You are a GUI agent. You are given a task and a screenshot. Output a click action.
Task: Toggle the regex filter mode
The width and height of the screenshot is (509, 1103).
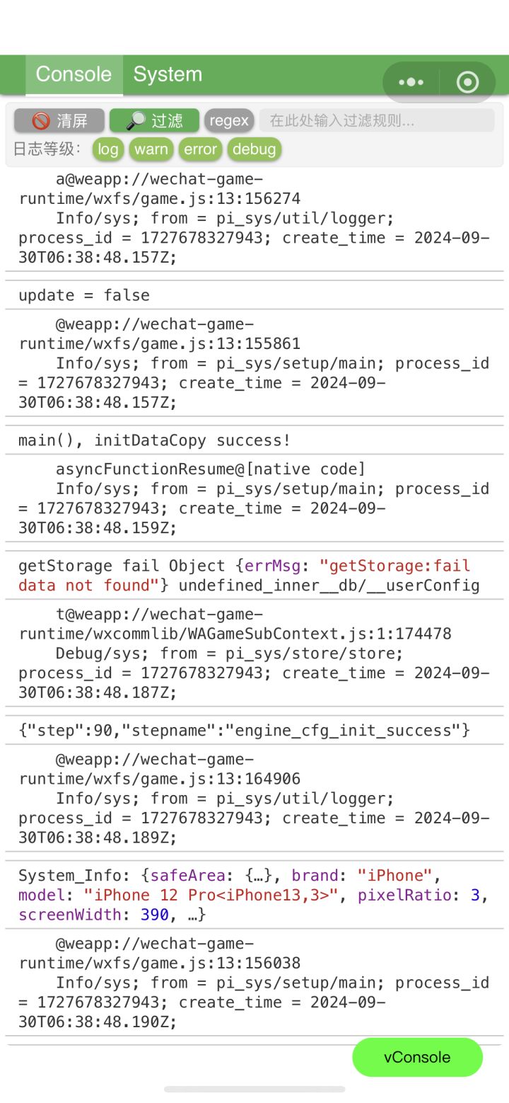point(229,120)
